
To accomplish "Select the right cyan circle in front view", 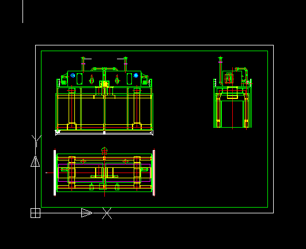I will coord(136,75).
